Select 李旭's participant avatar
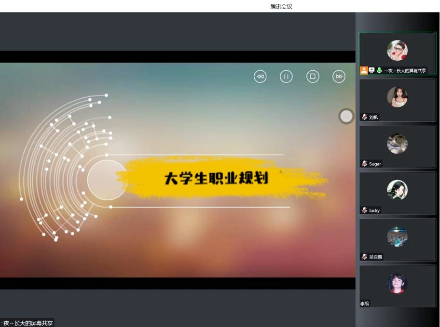Screen dimensions: 440x327 tap(397, 283)
